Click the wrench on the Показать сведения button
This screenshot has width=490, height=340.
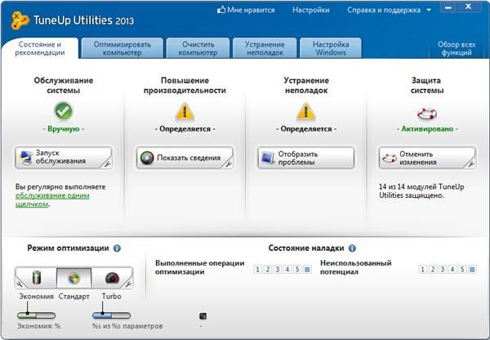coord(229,163)
